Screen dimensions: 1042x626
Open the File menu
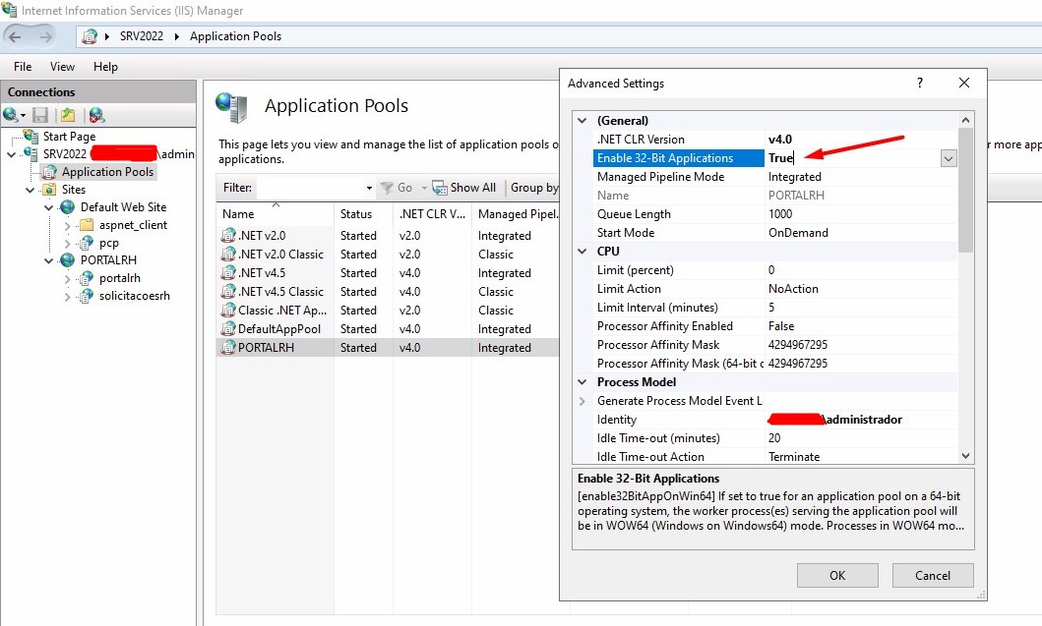[23, 67]
